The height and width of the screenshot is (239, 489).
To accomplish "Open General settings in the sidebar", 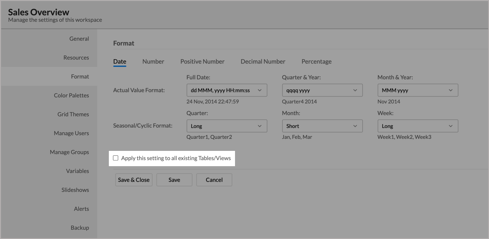I will click(79, 39).
